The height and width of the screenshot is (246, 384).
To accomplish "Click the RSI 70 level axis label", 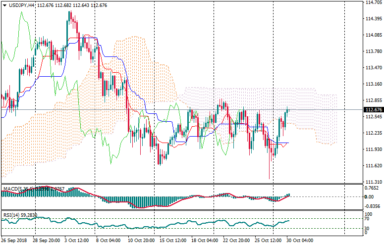I will (368, 218).
